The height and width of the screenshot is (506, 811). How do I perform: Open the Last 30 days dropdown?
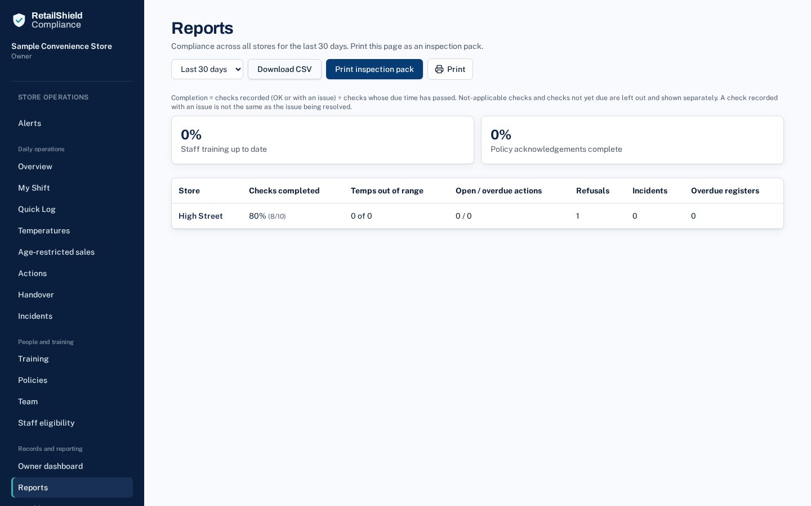click(x=207, y=69)
